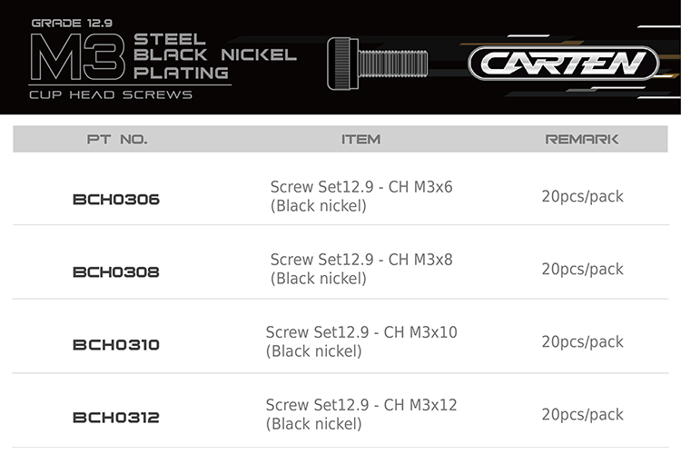Click the 20pcs/pack remark for BCH0312

[582, 414]
